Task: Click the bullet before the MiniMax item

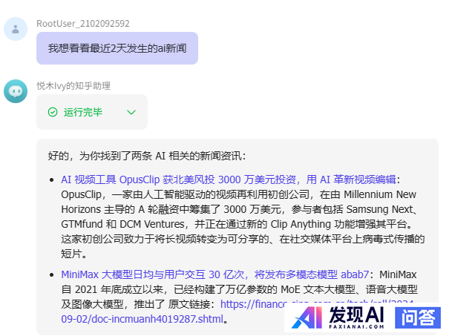Action: (53, 274)
